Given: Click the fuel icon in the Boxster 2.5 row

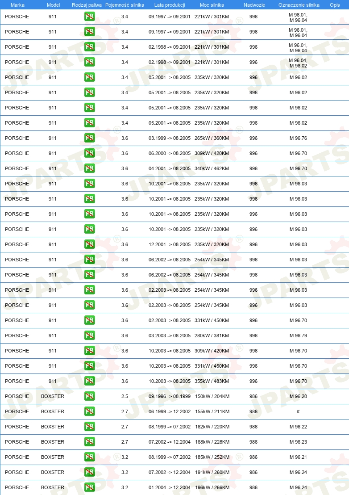Looking at the screenshot, I should [x=90, y=396].
